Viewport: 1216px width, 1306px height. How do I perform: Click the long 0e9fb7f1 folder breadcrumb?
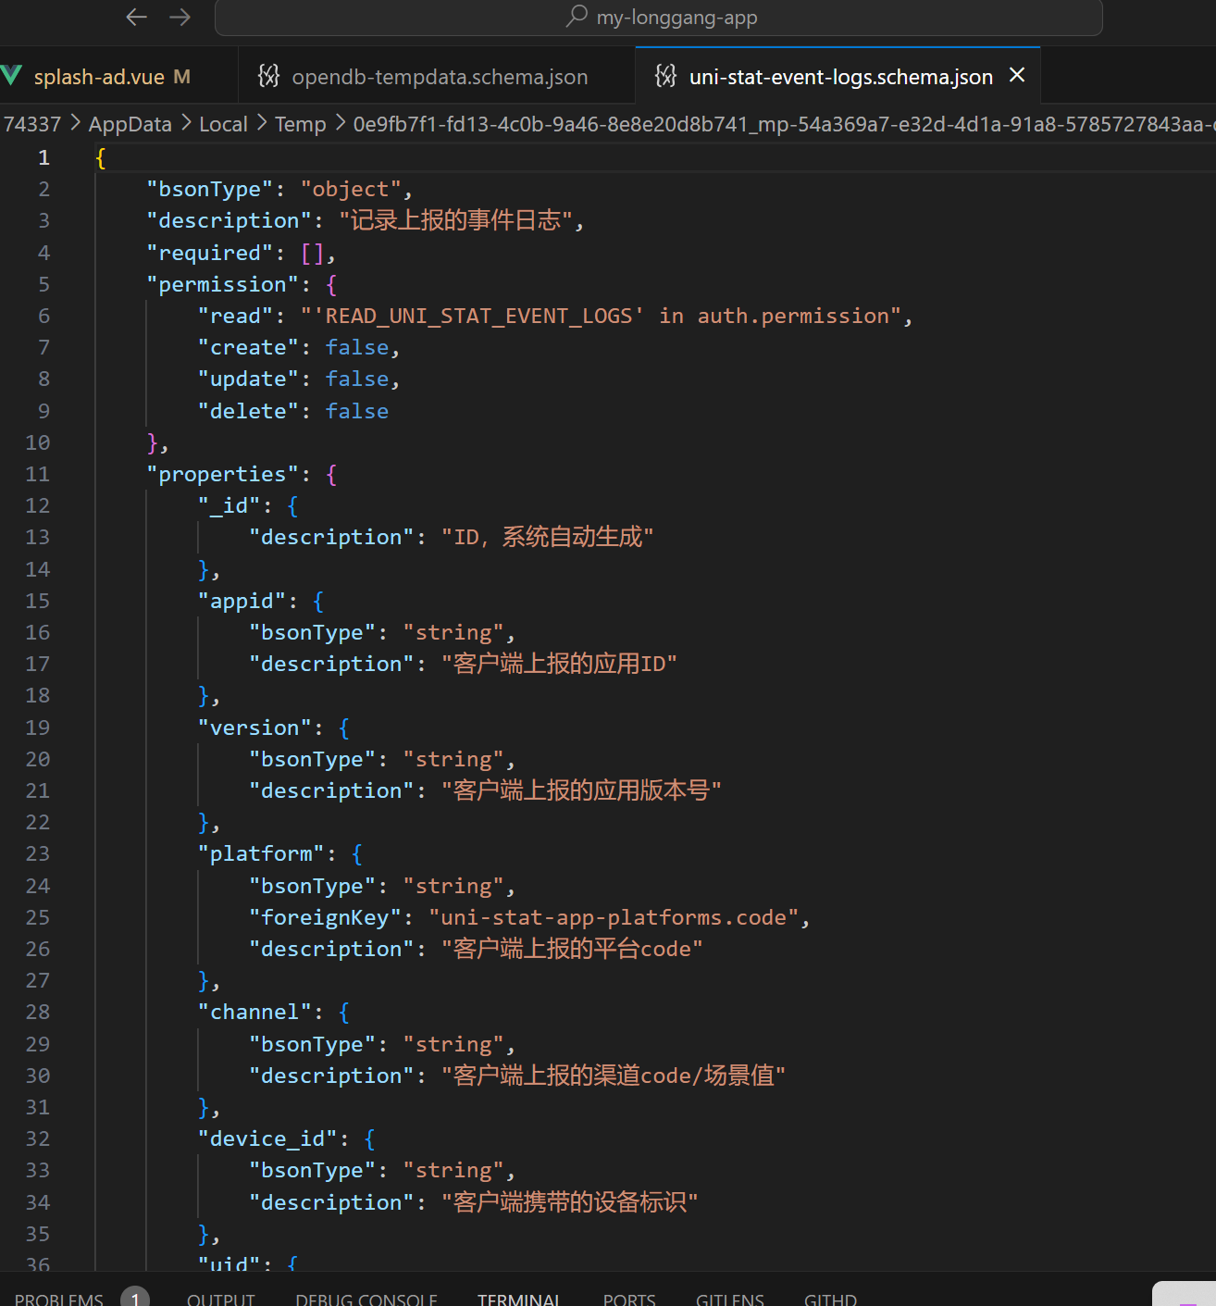[x=783, y=124]
